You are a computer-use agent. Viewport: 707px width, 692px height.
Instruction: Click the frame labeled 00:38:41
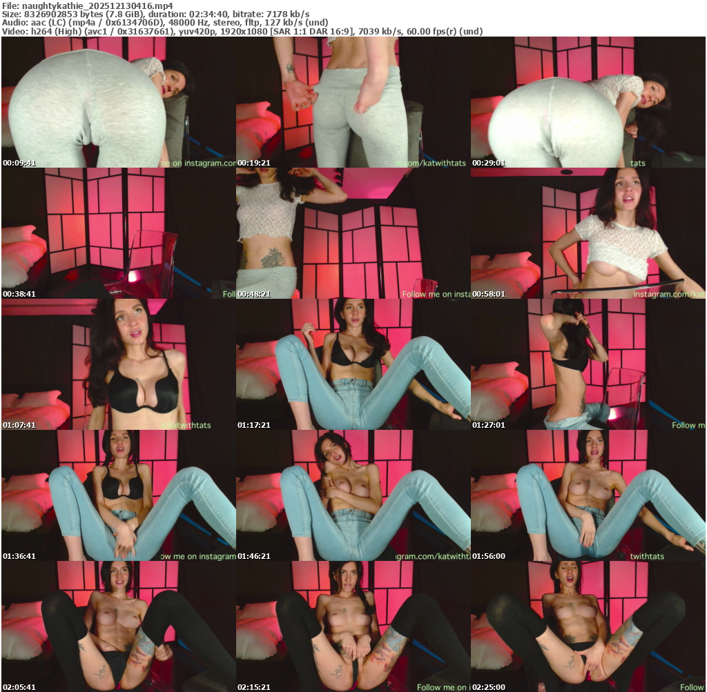tap(118, 233)
